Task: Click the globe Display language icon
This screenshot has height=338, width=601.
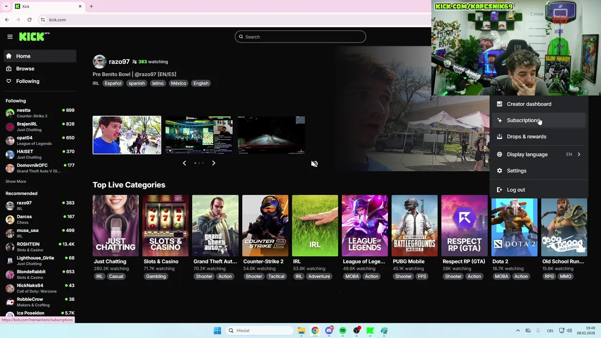Action: pyautogui.click(x=500, y=154)
